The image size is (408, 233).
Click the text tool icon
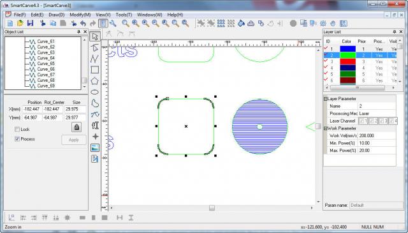pyautogui.click(x=95, y=125)
